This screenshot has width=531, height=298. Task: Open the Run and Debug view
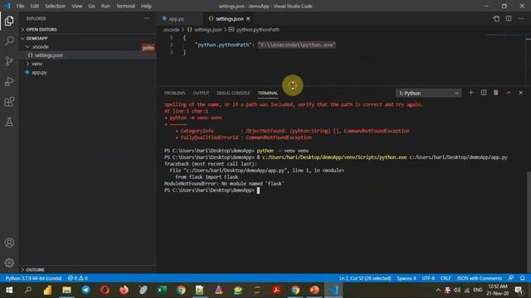tap(9, 81)
